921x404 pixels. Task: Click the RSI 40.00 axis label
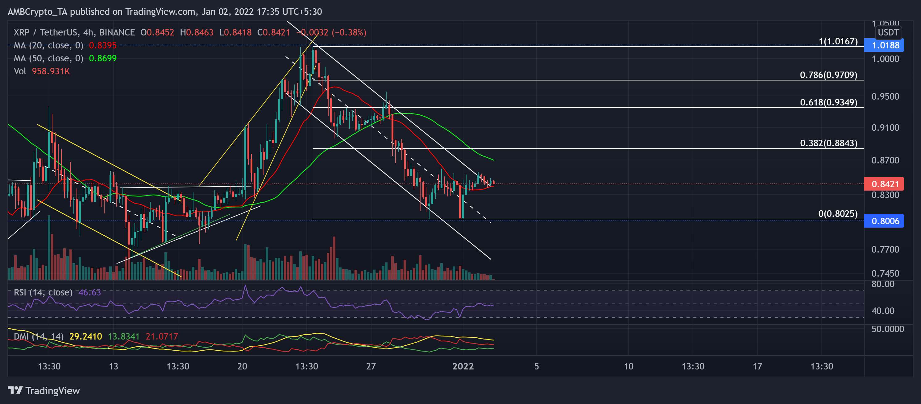click(883, 311)
